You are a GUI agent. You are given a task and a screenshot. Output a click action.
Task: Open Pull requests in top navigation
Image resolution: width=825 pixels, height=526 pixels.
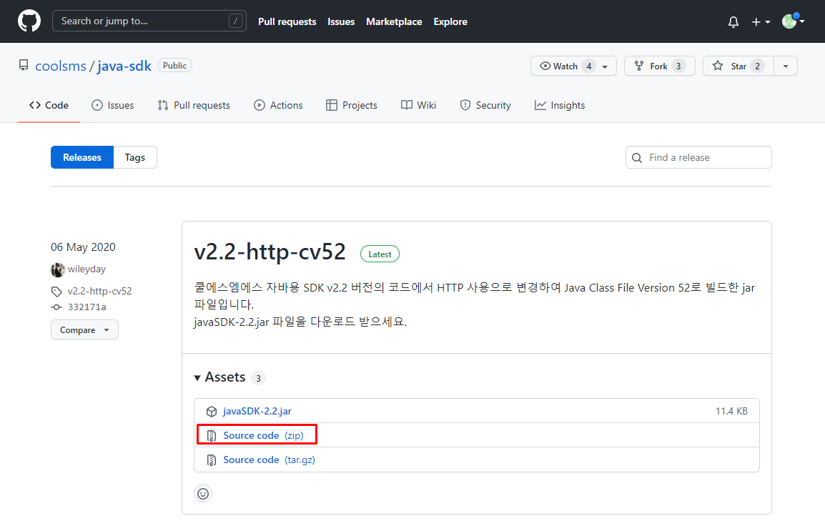point(287,21)
